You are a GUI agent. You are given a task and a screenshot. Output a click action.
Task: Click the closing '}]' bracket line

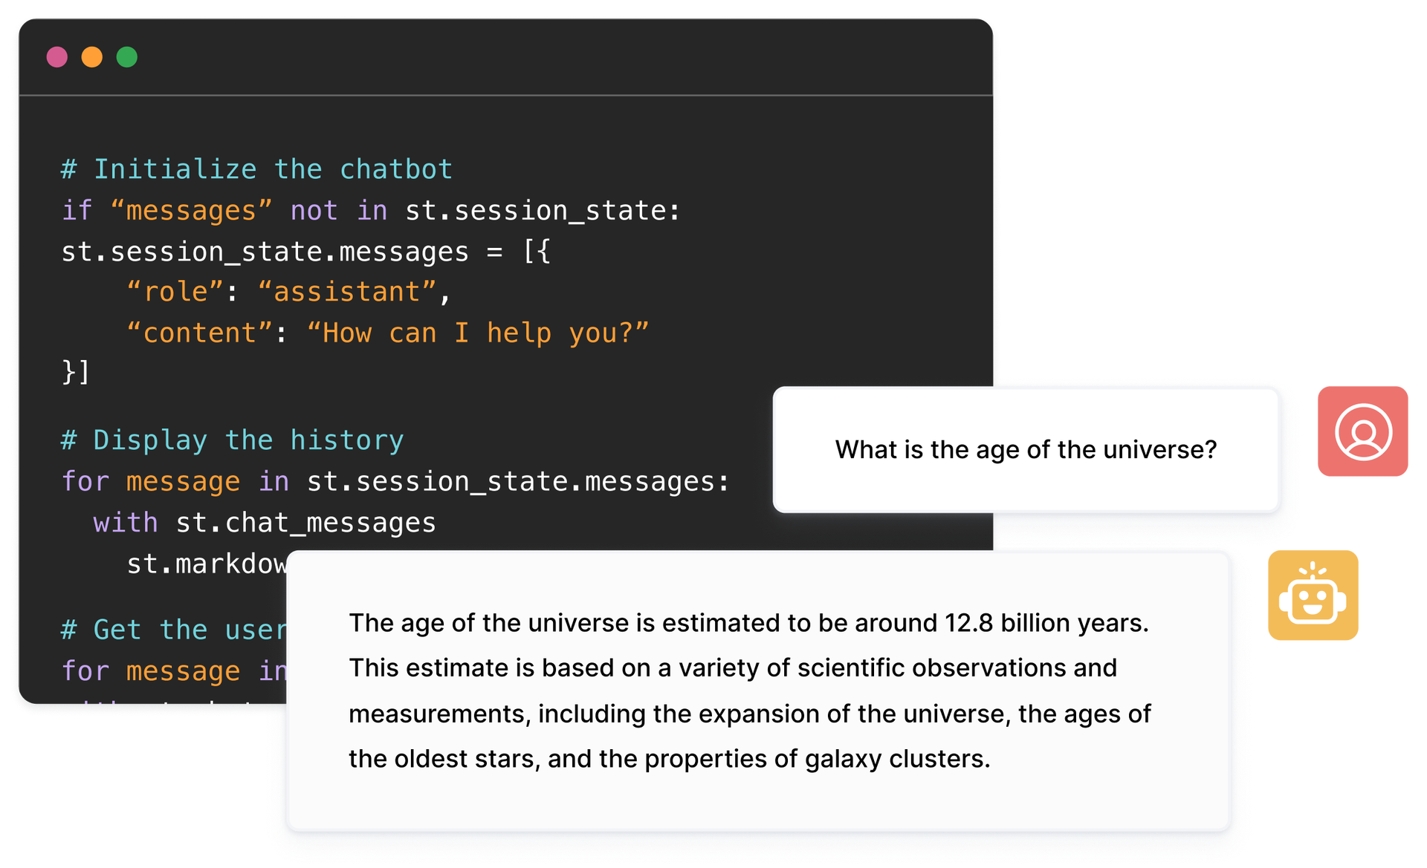76,371
